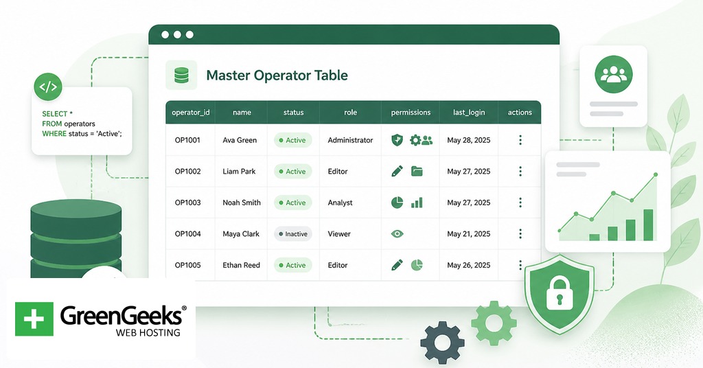
Task: Click Active status badge for Liam Park
Action: click(292, 171)
